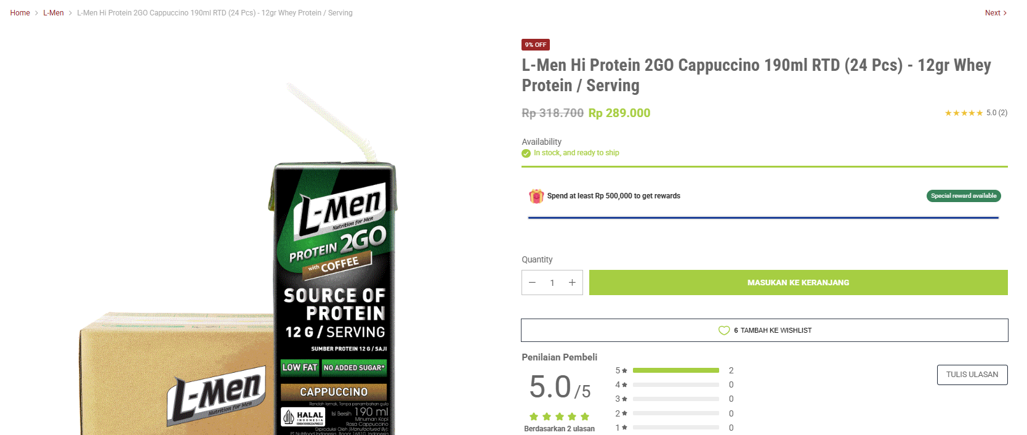
Task: Click the Next chevron arrow
Action: coord(1005,13)
